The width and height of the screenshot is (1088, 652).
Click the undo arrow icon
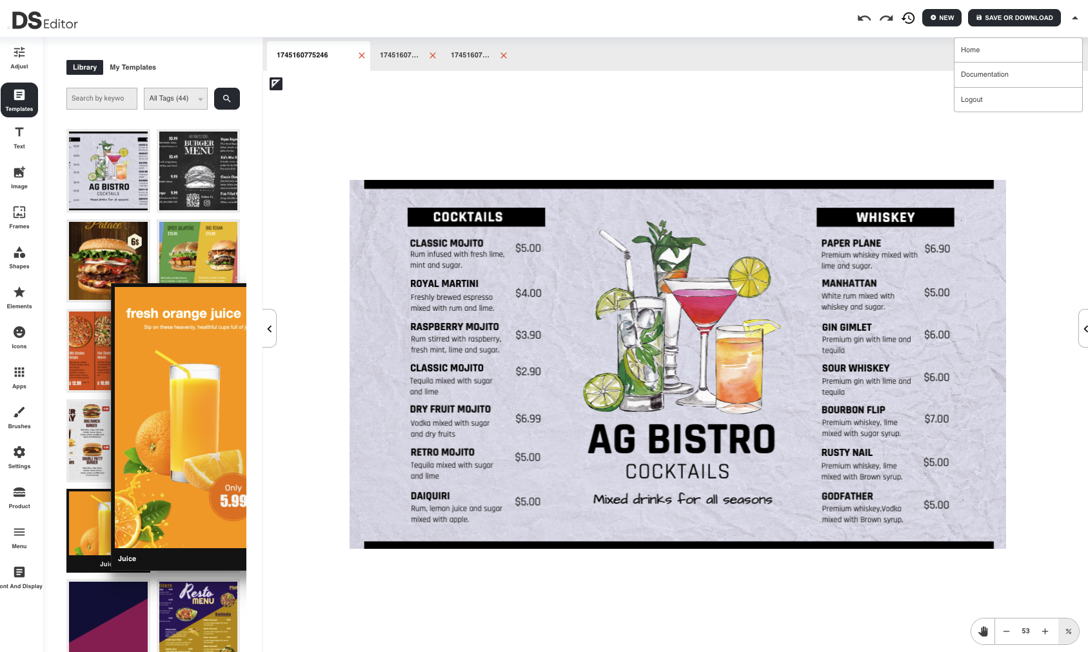(864, 18)
